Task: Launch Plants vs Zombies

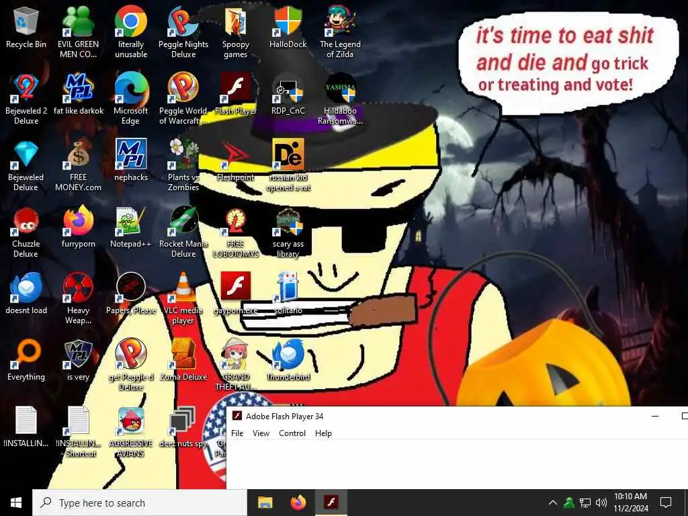Action: pyautogui.click(x=183, y=165)
